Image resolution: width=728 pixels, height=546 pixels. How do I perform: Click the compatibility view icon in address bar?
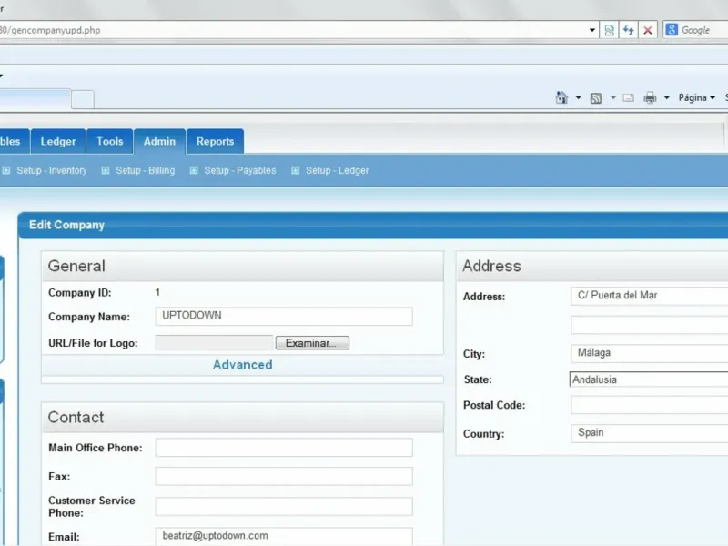pos(609,30)
